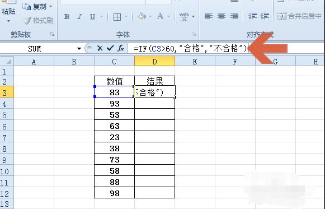Click the cell containing 83
Image resolution: width=325 pixels, height=209 pixels.
[114, 92]
